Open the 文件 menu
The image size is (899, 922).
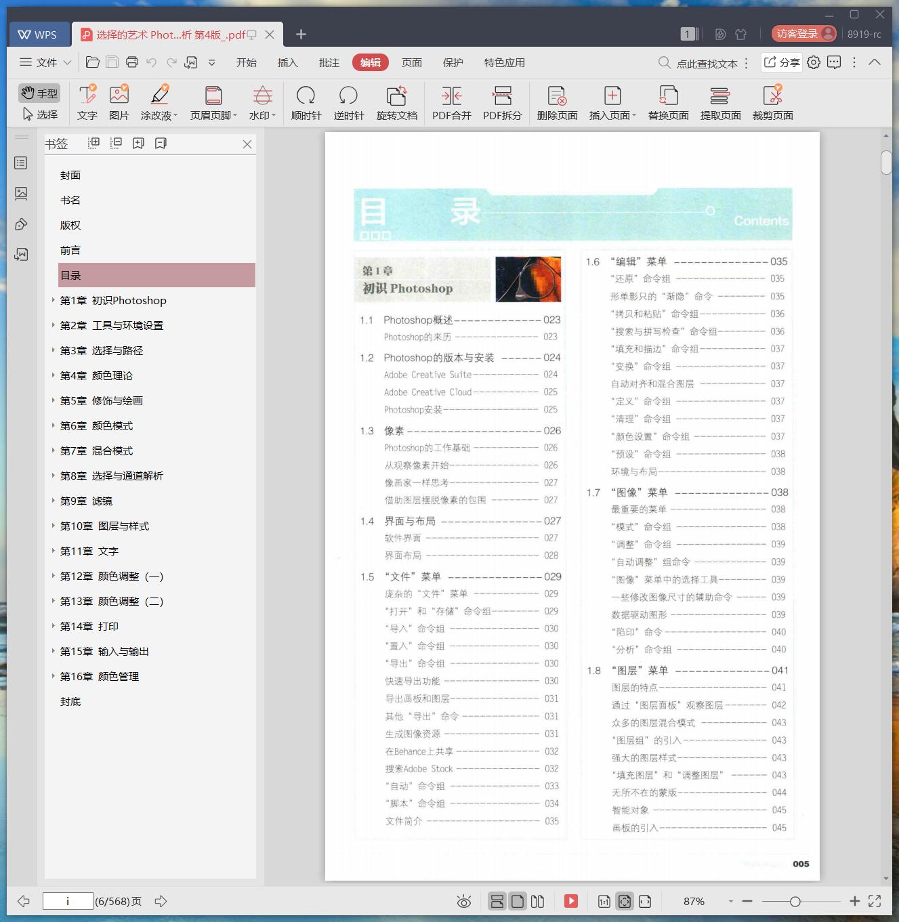pyautogui.click(x=45, y=62)
